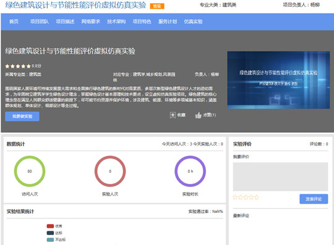The height and width of the screenshot is (245, 334).
Task: Click the thumbs-up 点赞 icon
Action: tap(199, 115)
